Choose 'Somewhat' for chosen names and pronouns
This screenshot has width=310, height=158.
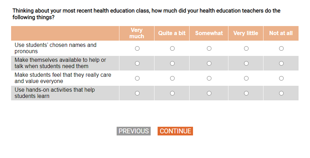pos(209,49)
